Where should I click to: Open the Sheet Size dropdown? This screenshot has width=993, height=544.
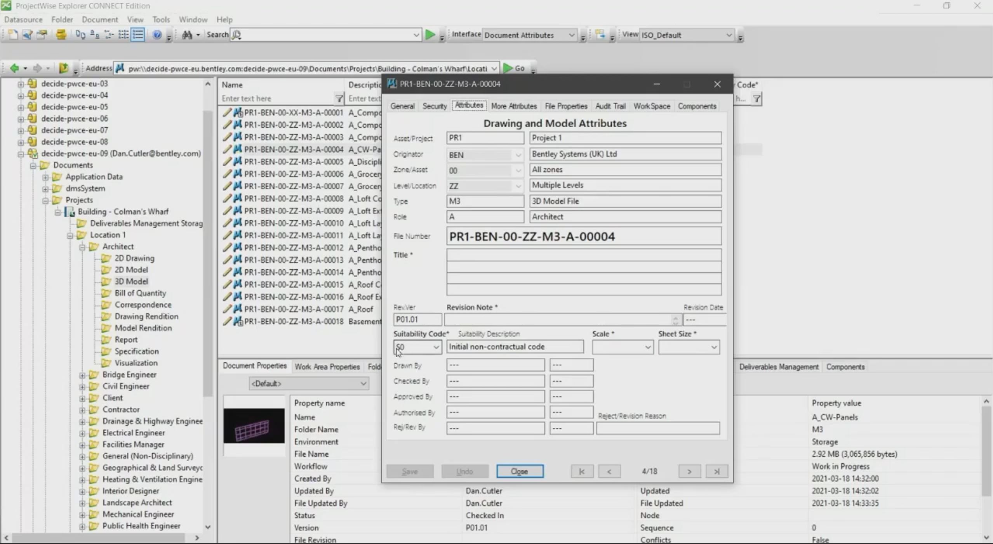coord(713,347)
